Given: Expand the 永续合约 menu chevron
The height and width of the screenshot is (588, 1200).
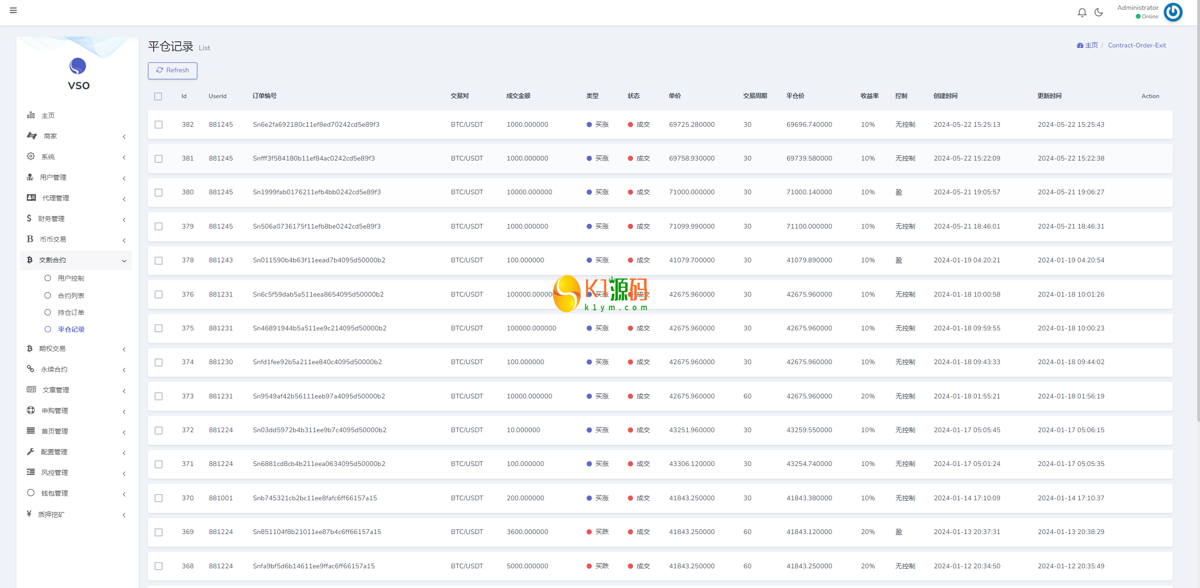Looking at the screenshot, I should coord(124,370).
